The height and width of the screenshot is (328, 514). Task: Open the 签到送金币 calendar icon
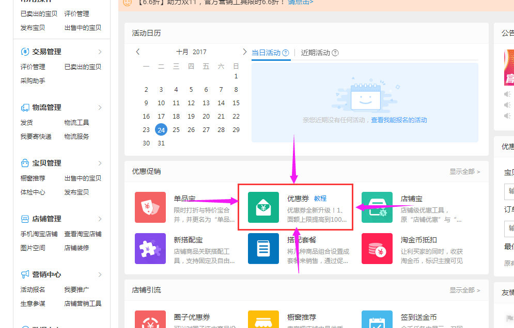377,319
